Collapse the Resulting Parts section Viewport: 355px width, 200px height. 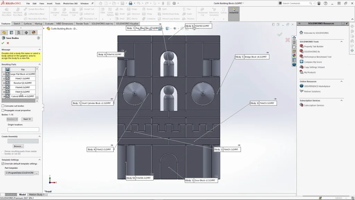click(39, 64)
